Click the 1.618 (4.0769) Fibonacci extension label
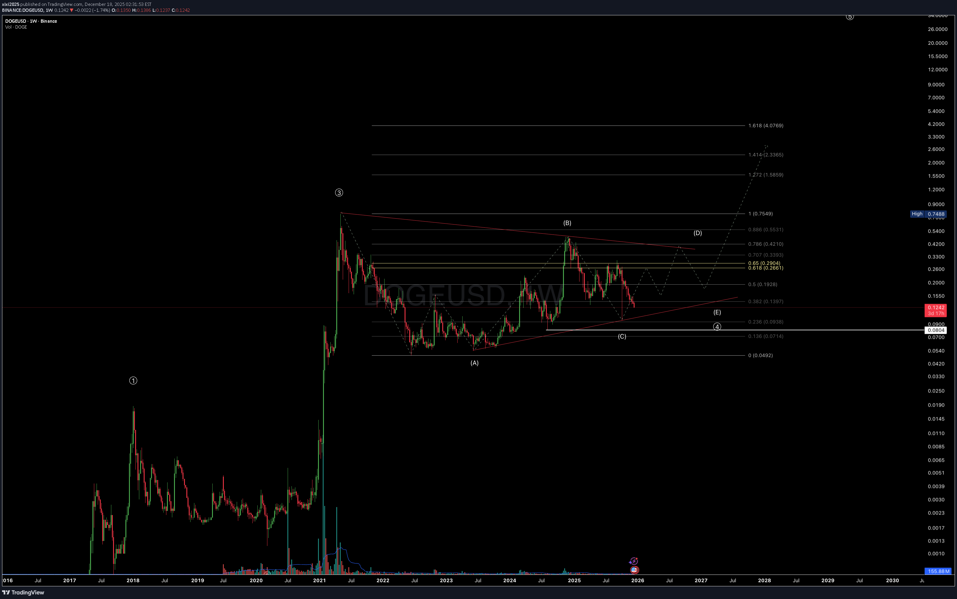 pyautogui.click(x=765, y=126)
